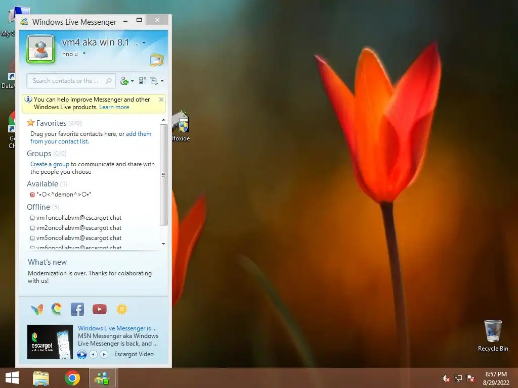Click the user display picture avatar
The width and height of the screenshot is (518, 388).
pos(40,49)
